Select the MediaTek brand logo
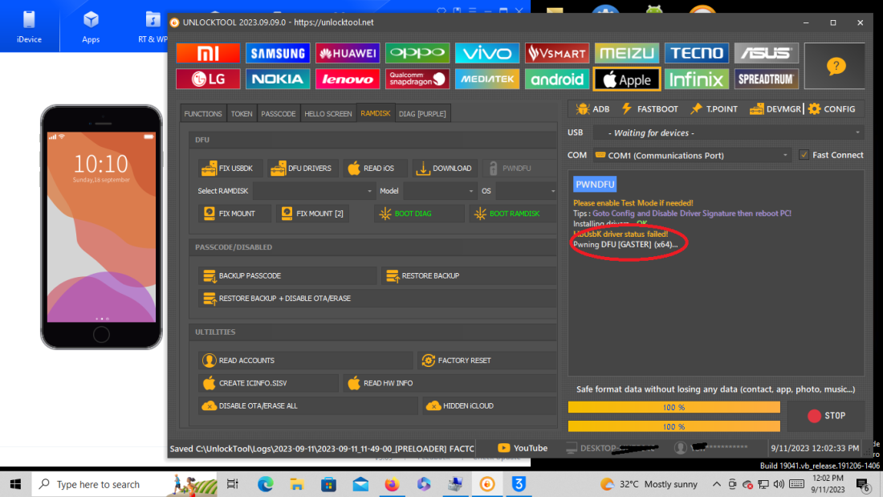The image size is (883, 497). (487, 79)
